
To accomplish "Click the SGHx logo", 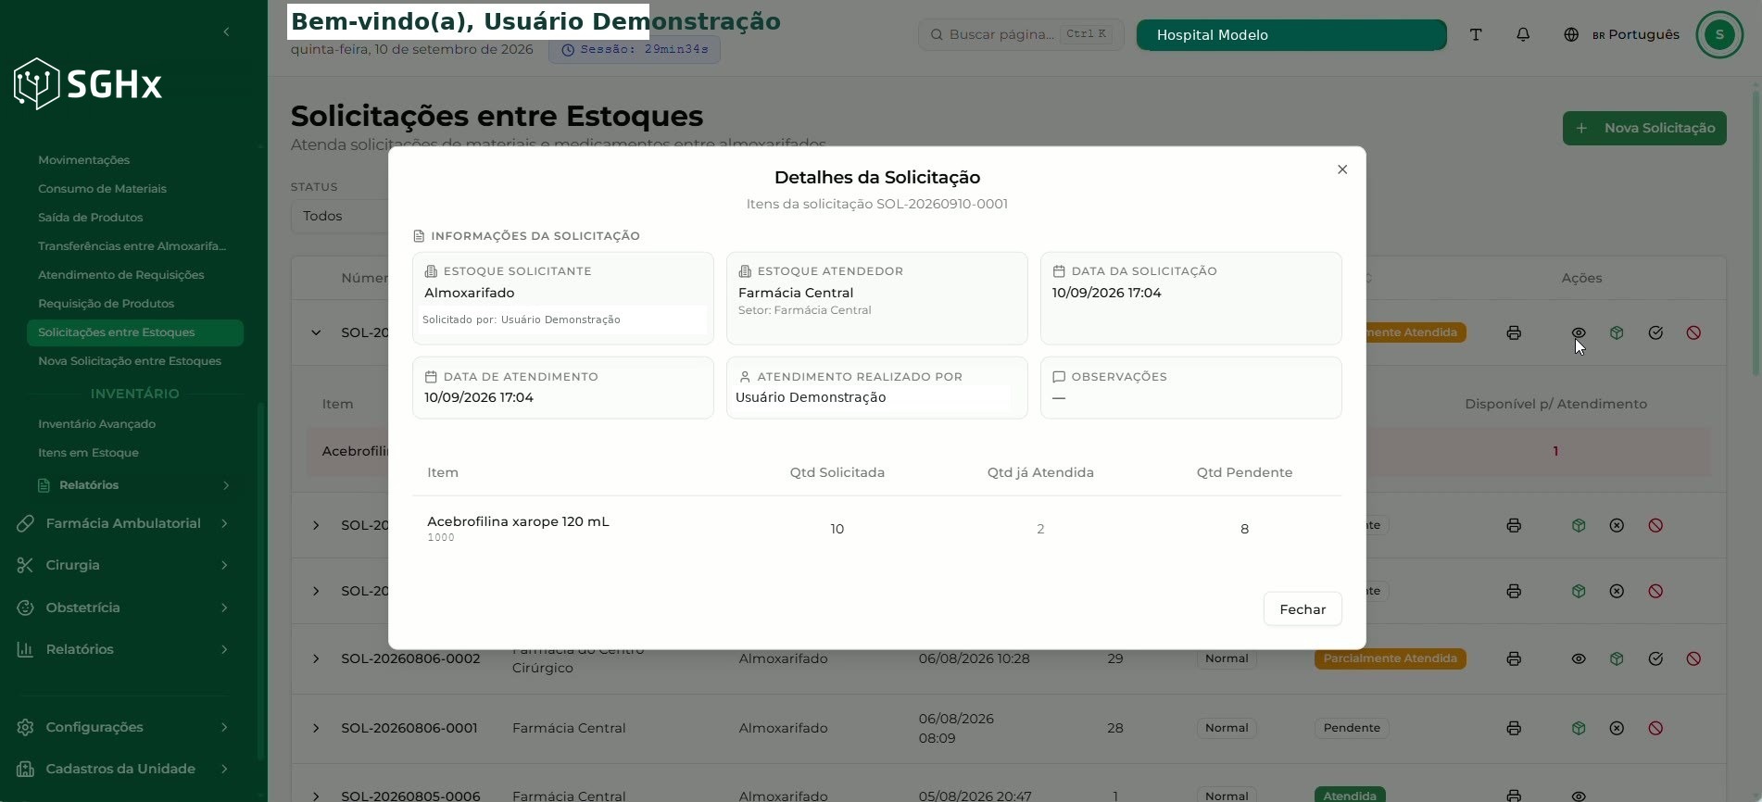I will point(88,84).
